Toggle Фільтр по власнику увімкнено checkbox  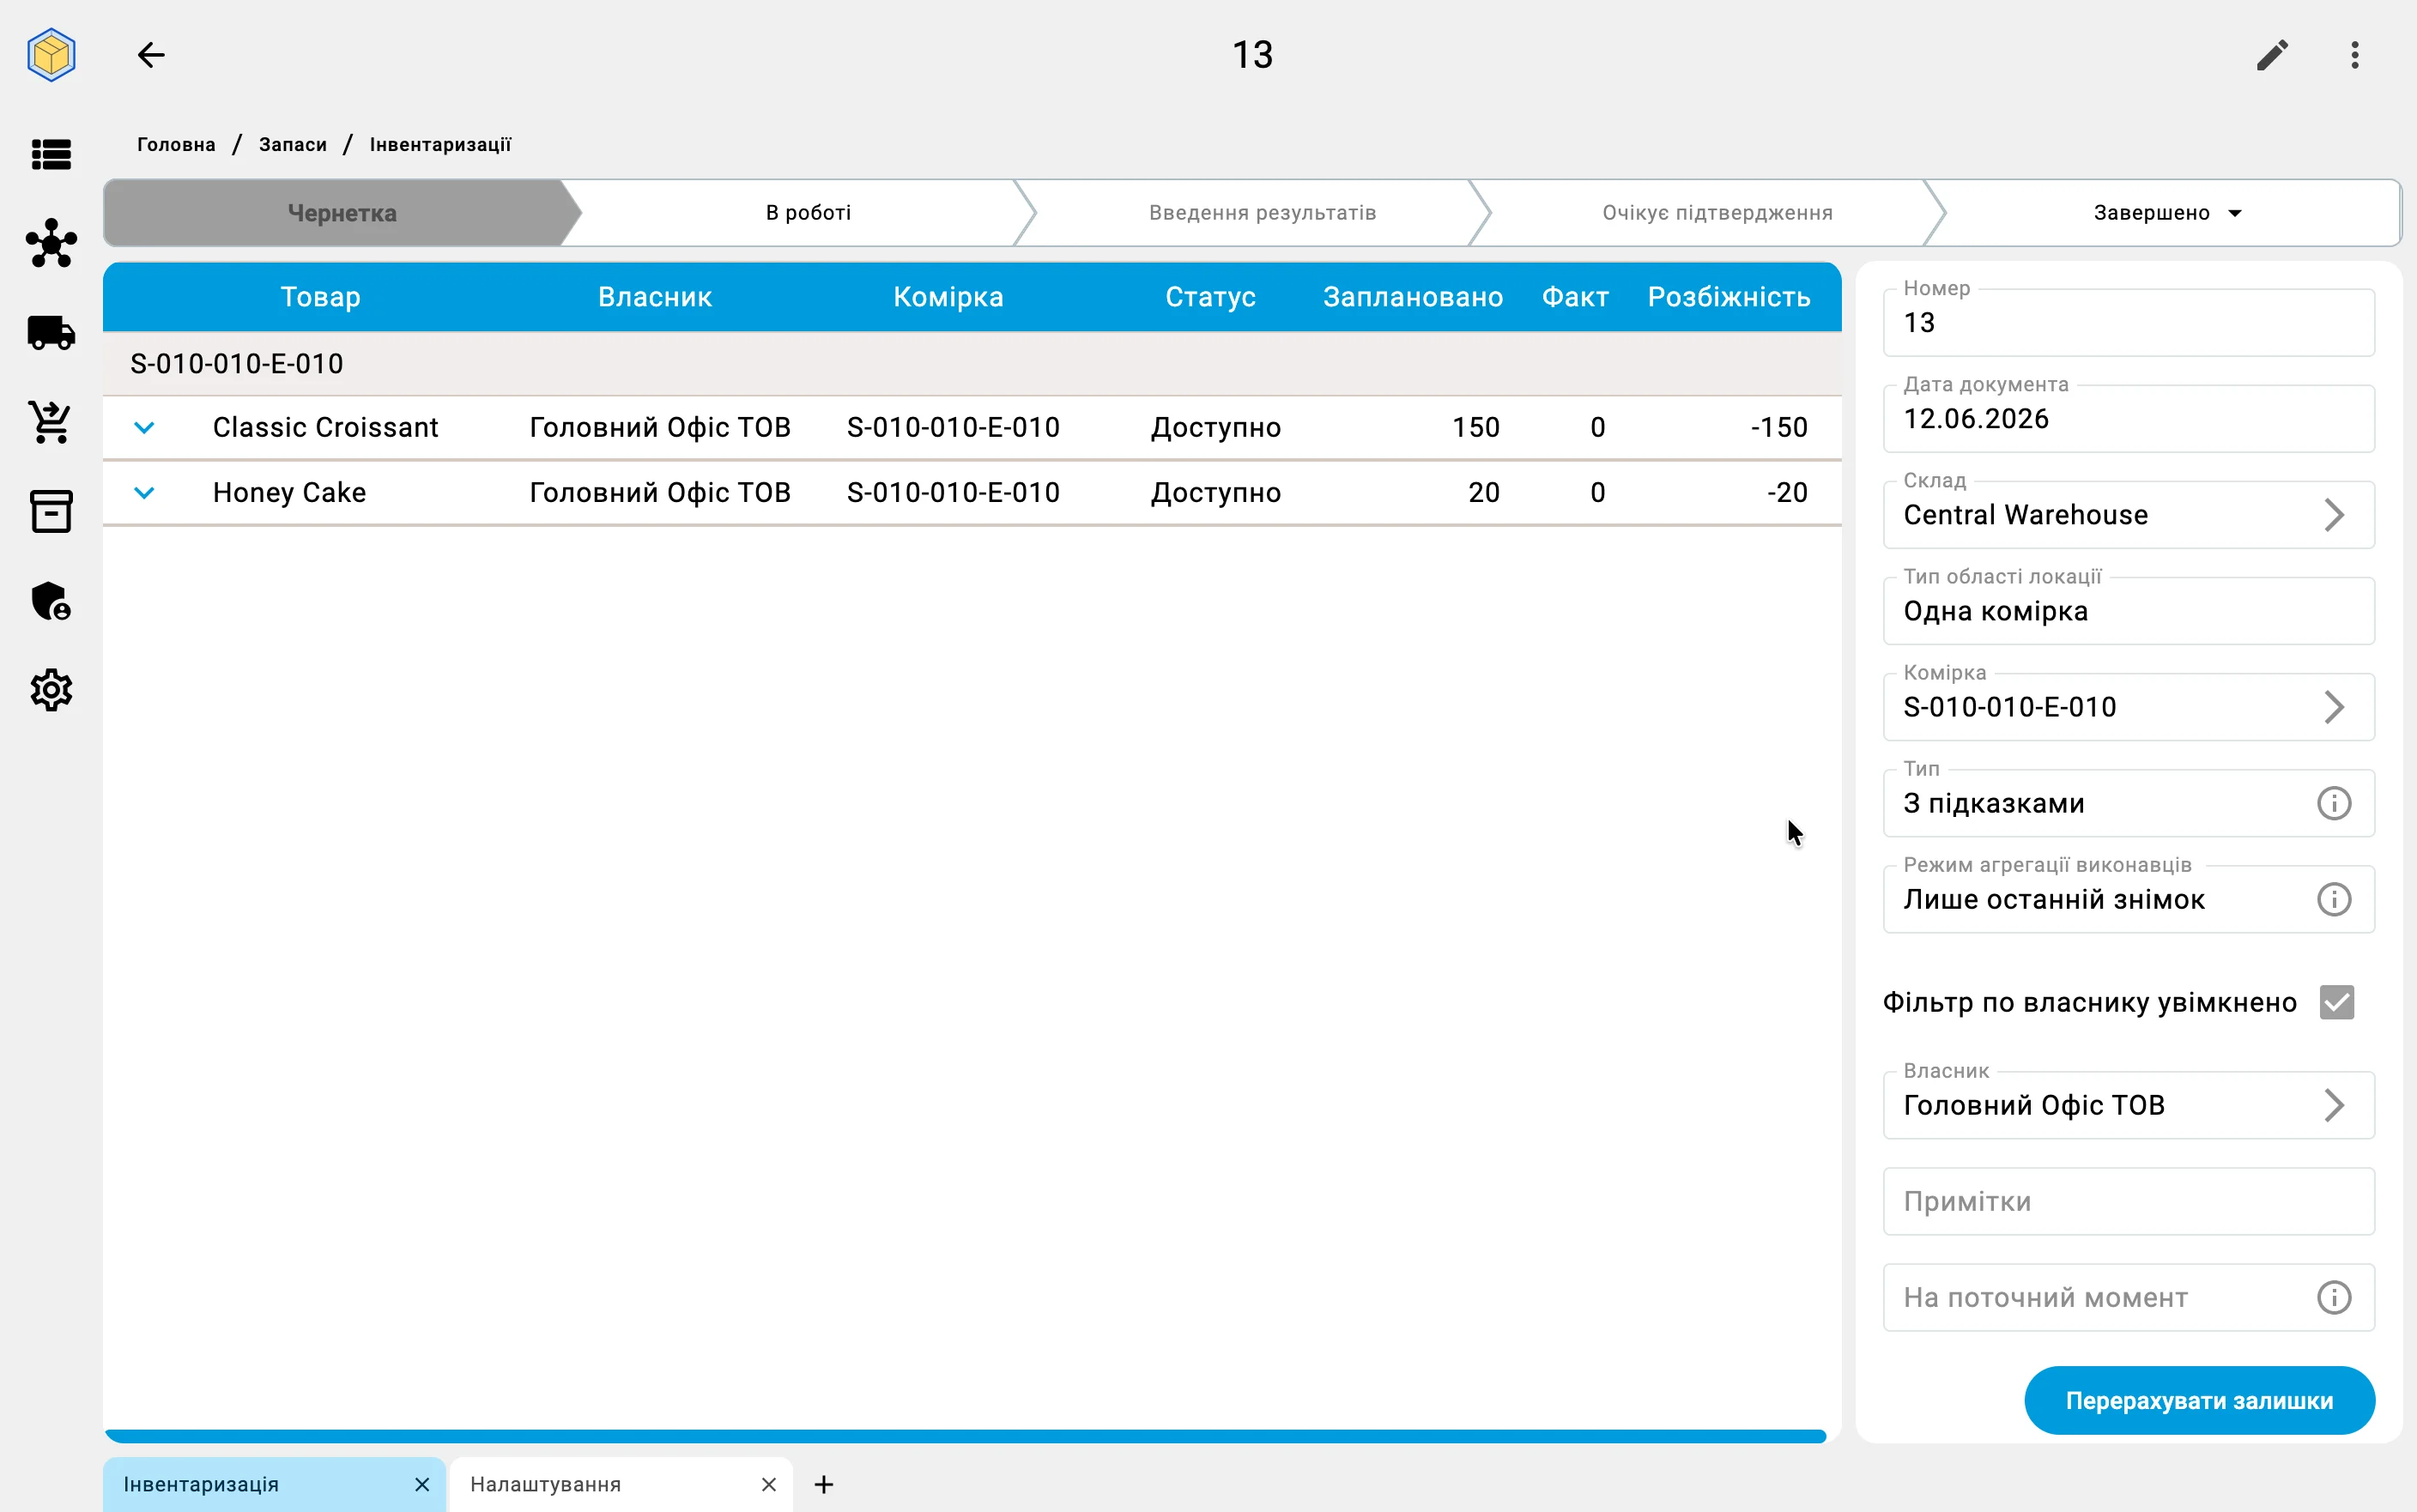click(2337, 1002)
